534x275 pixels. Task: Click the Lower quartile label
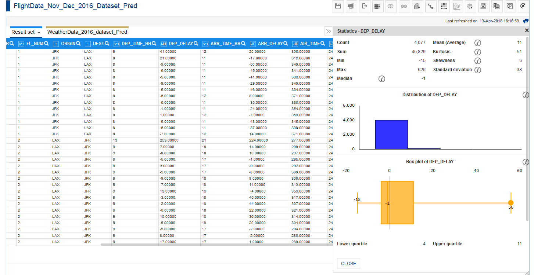(352, 244)
